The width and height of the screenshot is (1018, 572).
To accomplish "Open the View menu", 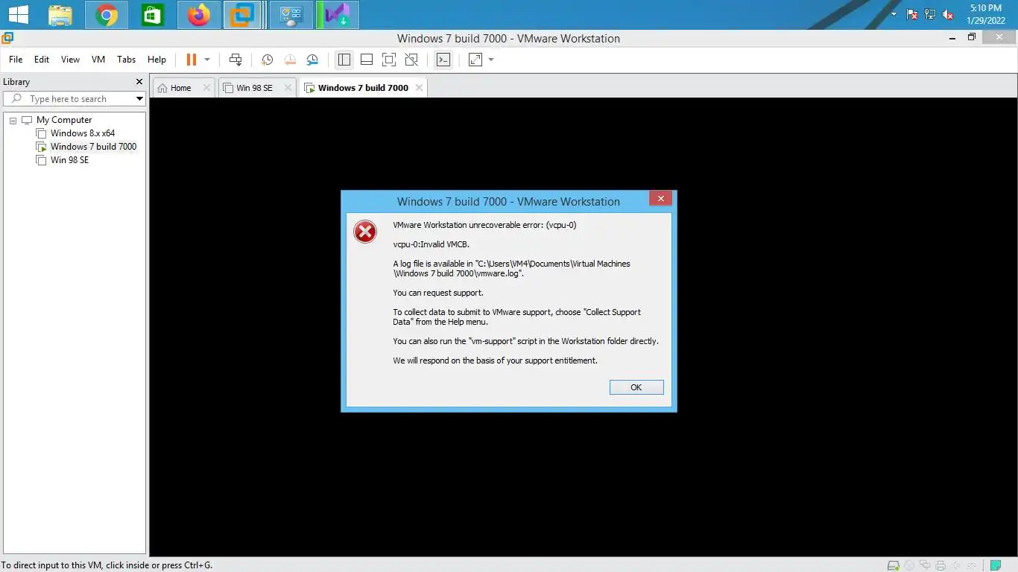I will click(x=70, y=60).
